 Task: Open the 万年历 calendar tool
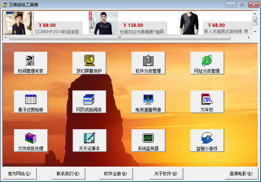tap(207, 102)
